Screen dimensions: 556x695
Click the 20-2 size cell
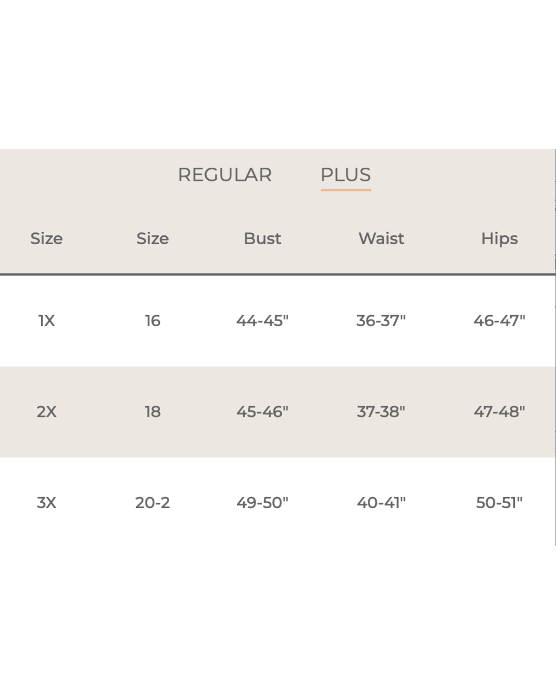pyautogui.click(x=152, y=503)
